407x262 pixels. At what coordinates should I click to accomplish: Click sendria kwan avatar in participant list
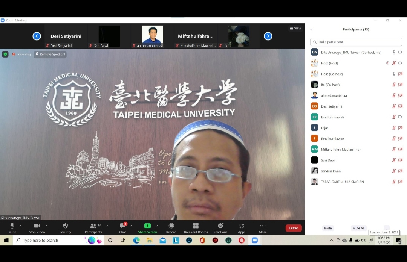tap(314, 171)
